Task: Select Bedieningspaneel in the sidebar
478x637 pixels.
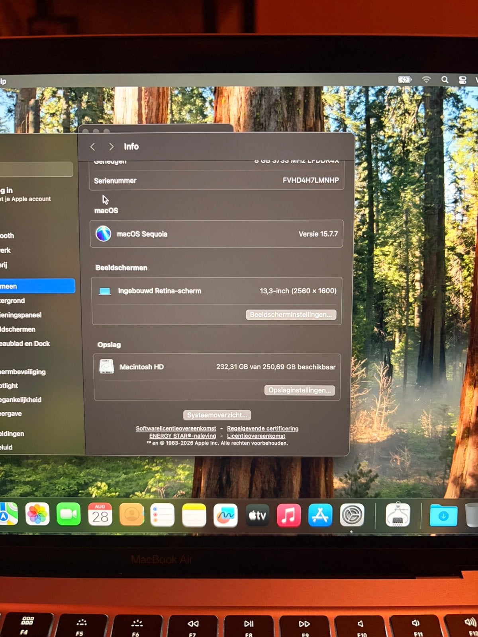Action: pyautogui.click(x=21, y=315)
